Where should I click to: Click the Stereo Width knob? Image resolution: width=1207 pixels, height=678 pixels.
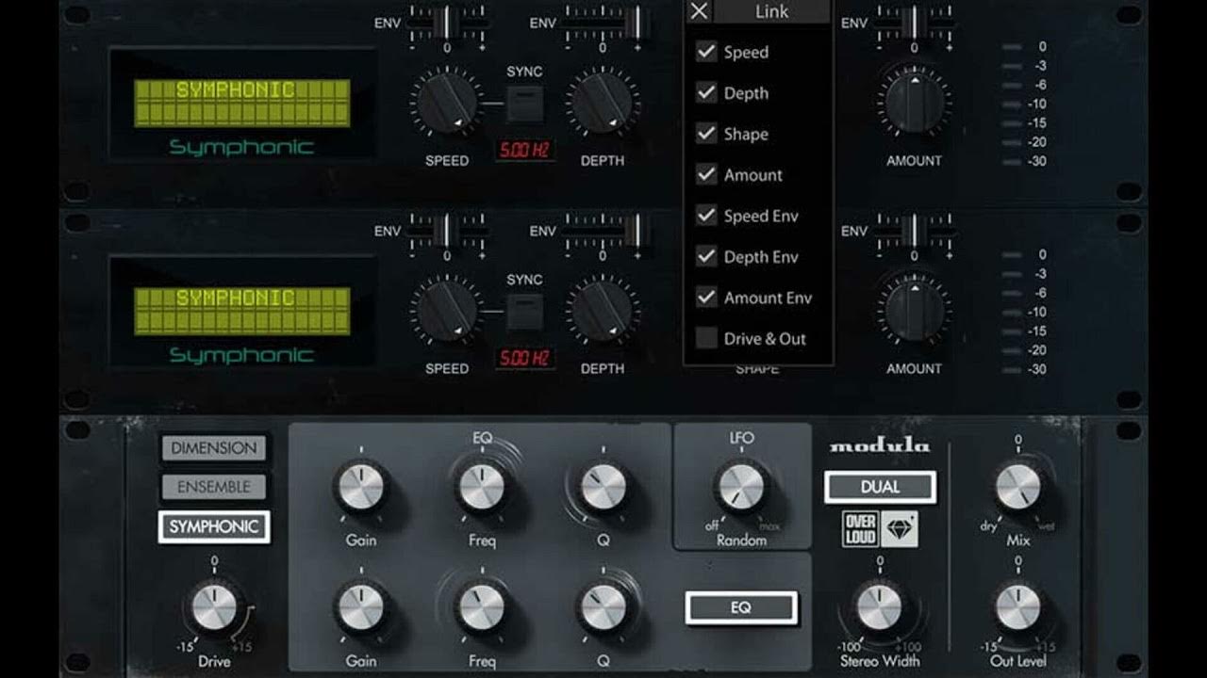879,608
